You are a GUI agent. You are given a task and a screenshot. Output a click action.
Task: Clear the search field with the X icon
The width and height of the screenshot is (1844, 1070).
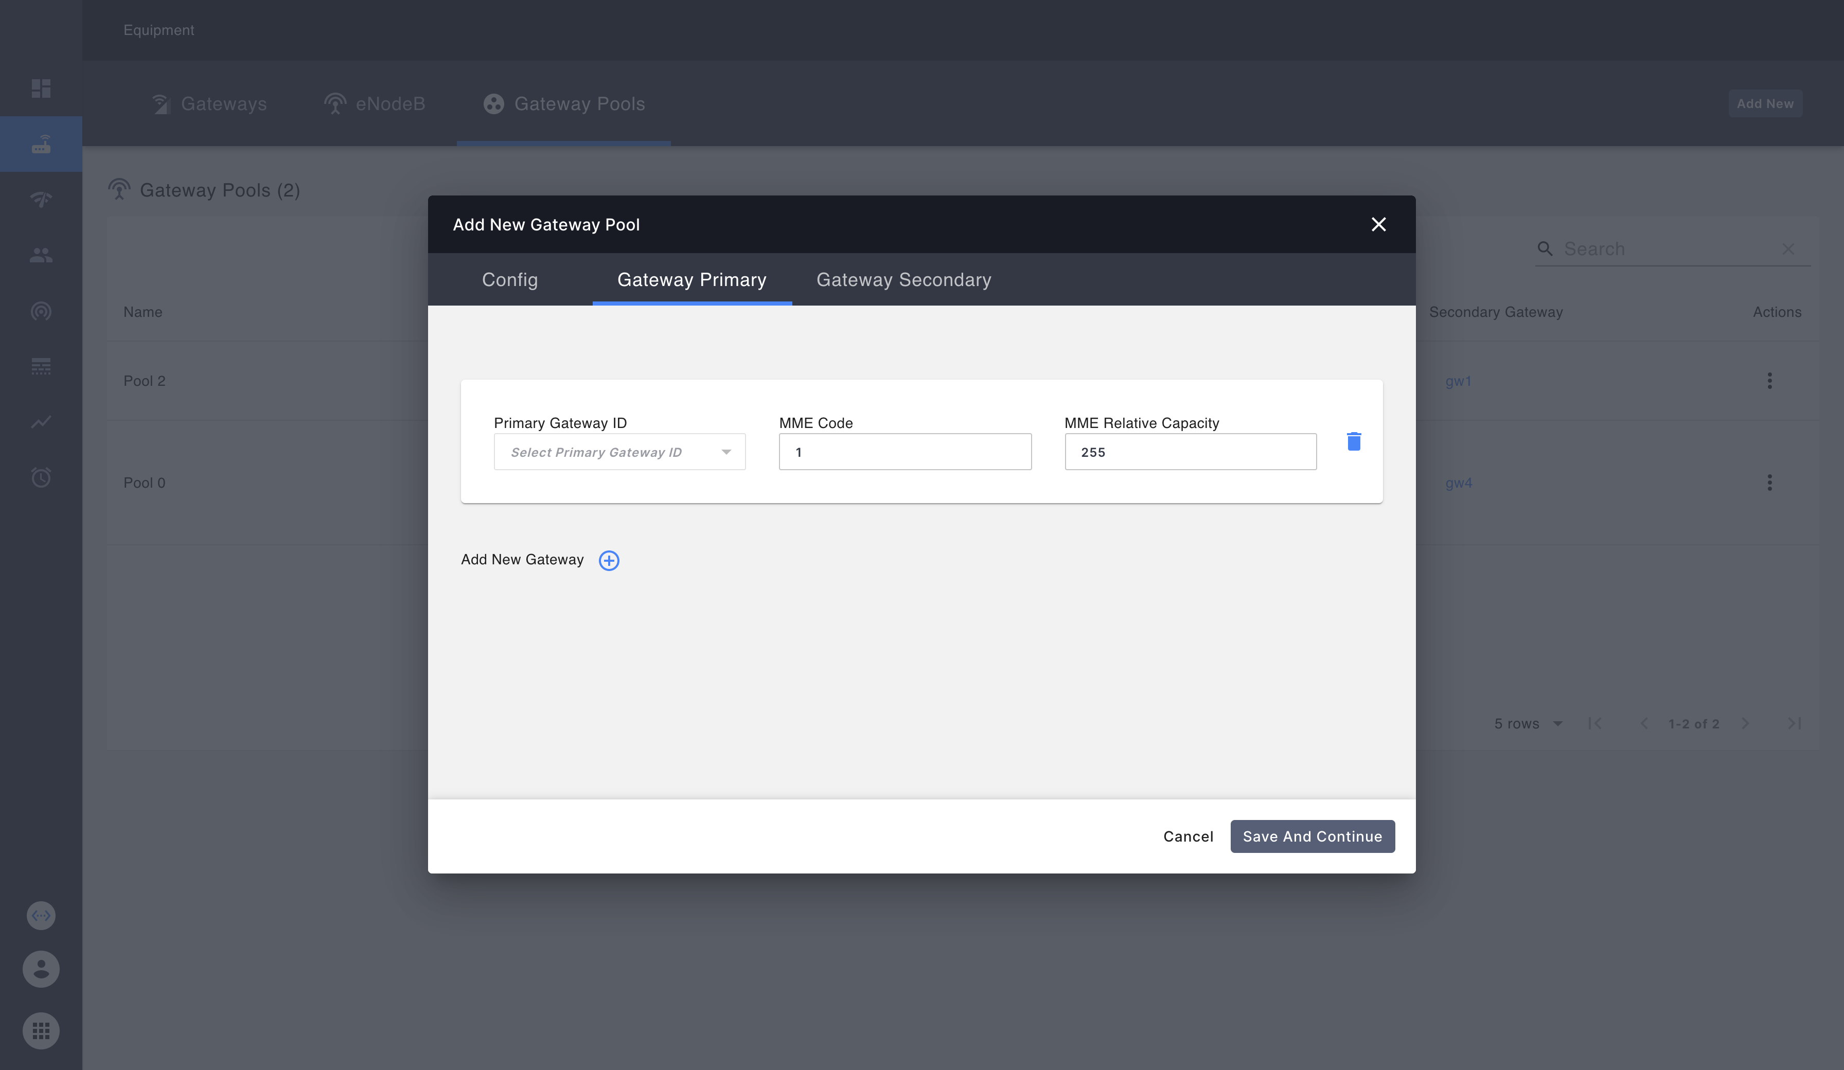tap(1788, 249)
